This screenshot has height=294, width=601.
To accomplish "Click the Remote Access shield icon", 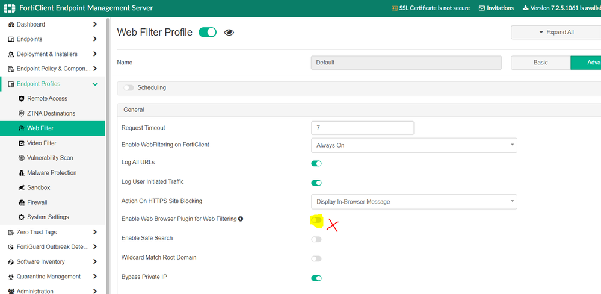I will point(22,99).
